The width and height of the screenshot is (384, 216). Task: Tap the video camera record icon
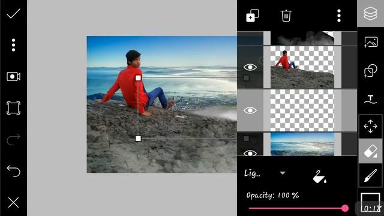(x=13, y=76)
